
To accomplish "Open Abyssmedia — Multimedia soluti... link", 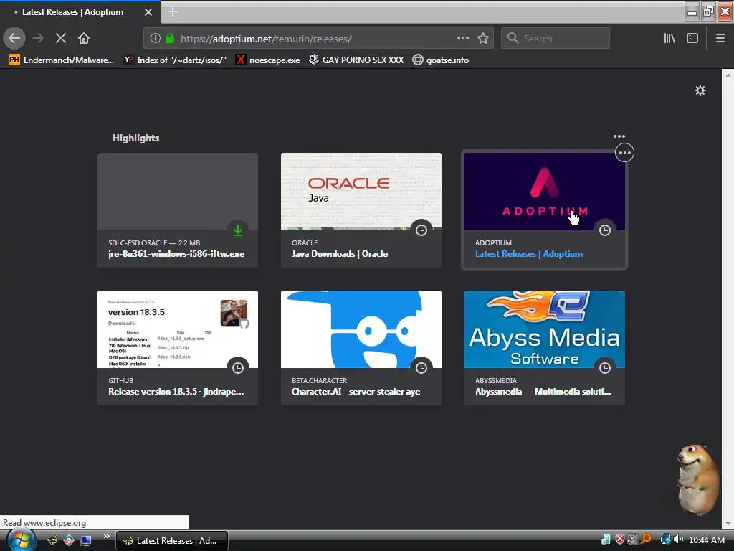I will pos(543,392).
